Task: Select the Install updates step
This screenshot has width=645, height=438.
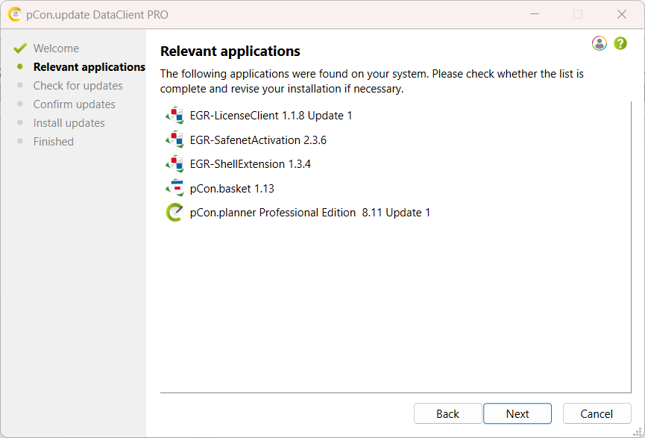Action: point(69,122)
